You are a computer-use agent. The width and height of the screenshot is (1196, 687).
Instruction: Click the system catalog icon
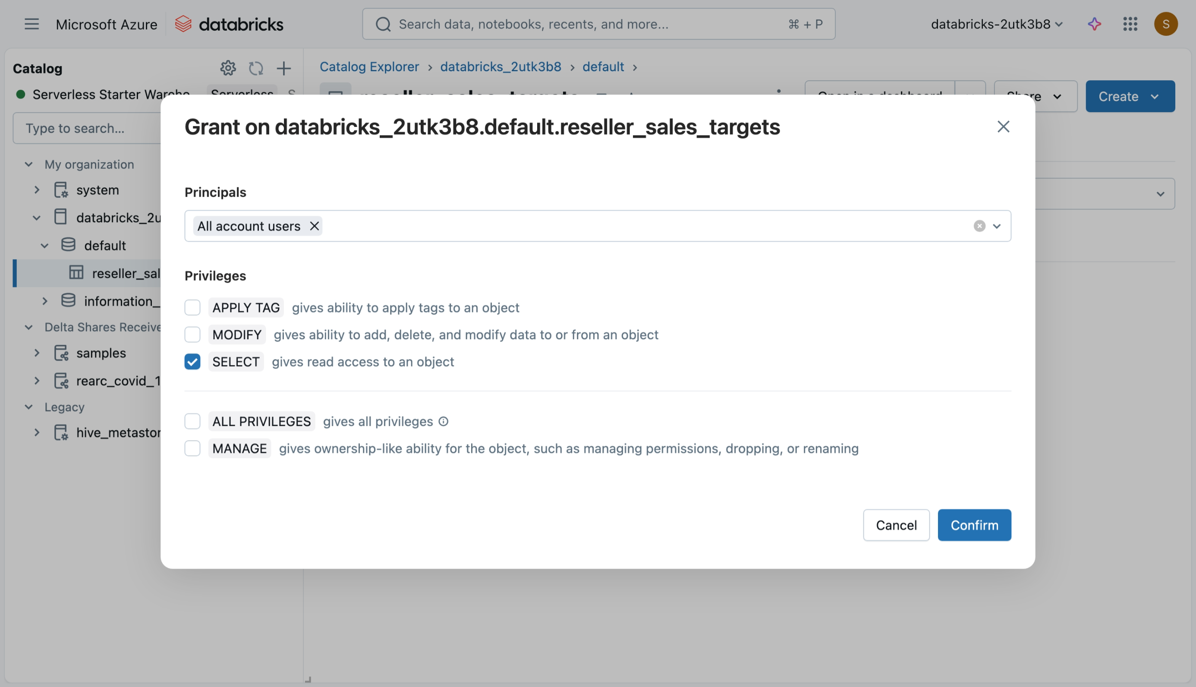(61, 190)
